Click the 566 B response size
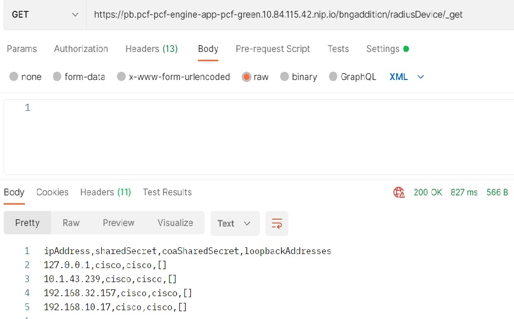 coord(497,192)
